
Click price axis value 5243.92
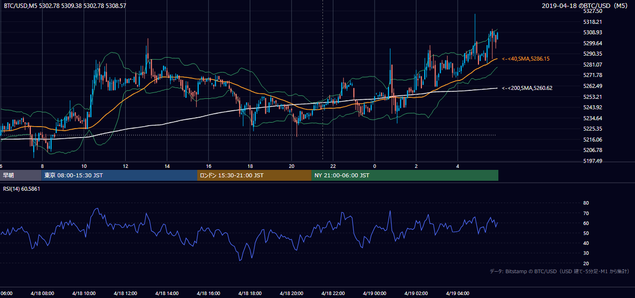pos(593,107)
